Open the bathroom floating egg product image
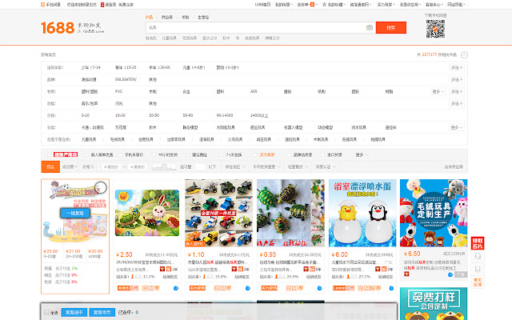 362,213
